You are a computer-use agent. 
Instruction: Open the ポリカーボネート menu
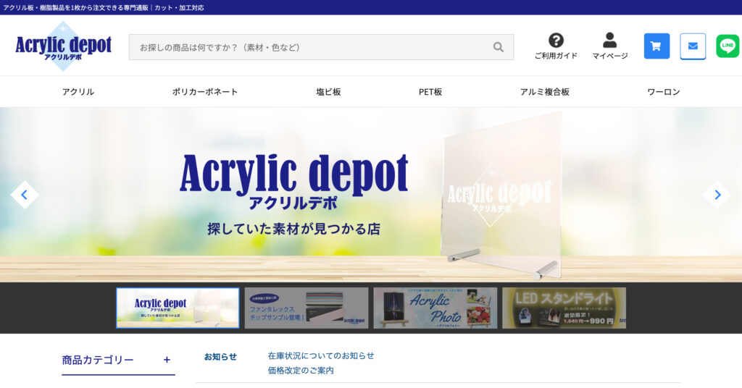pyautogui.click(x=205, y=92)
